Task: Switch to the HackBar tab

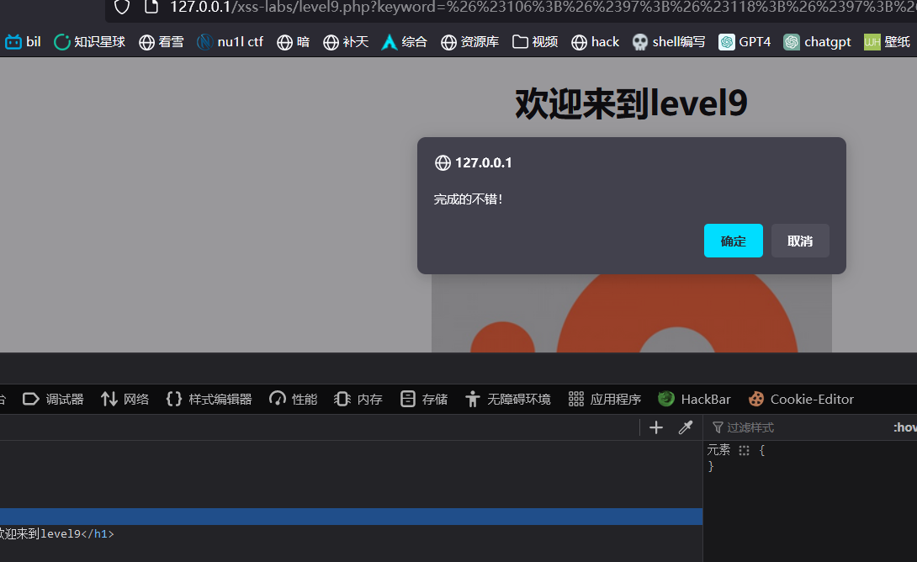Action: click(x=694, y=399)
